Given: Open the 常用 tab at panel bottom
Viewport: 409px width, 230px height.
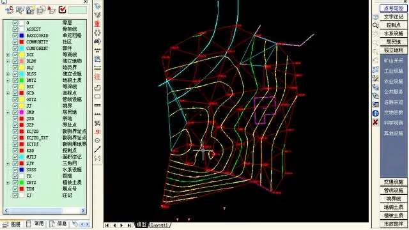Looking at the screenshot, I should (x=36, y=224).
